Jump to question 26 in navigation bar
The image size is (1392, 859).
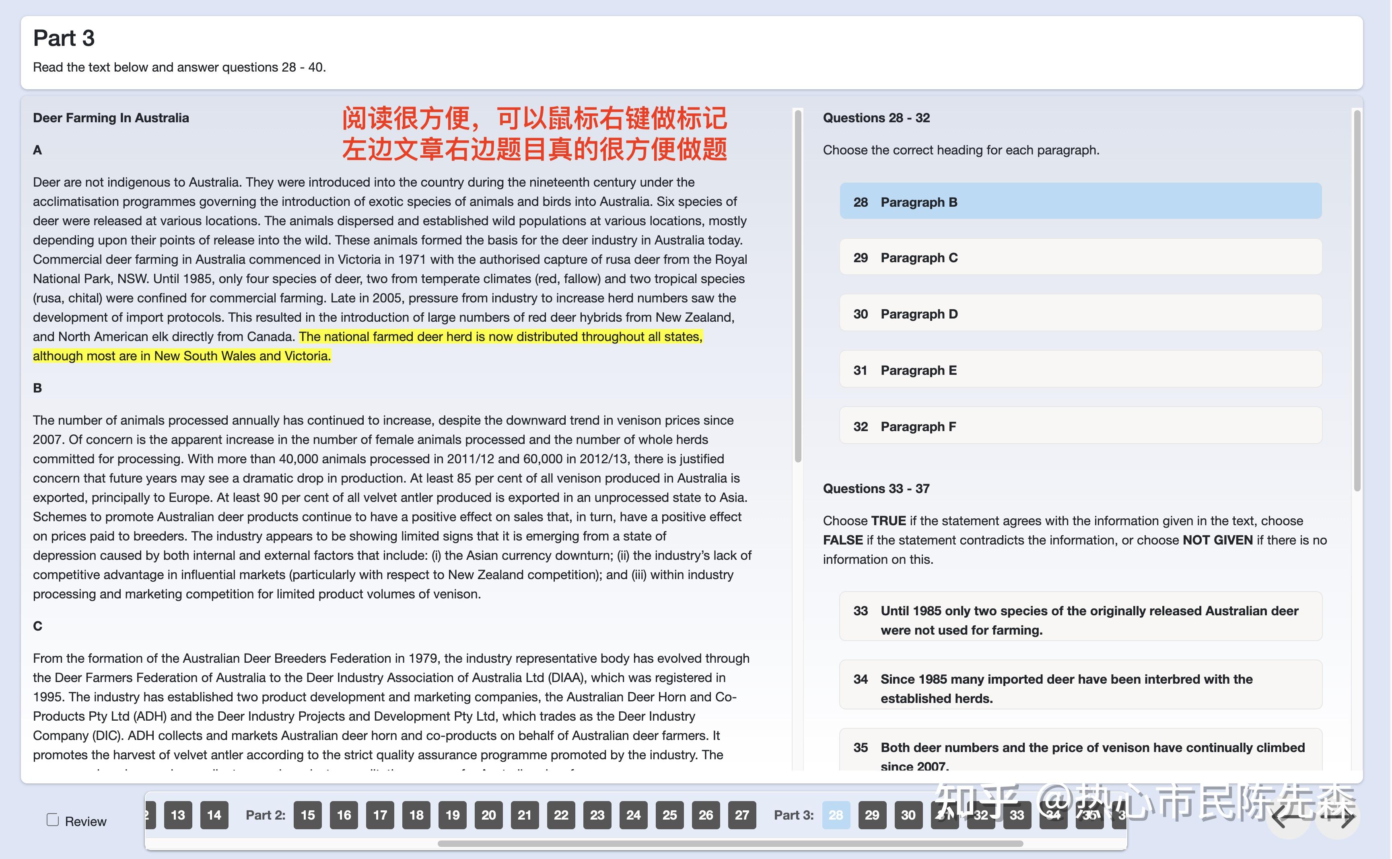tap(706, 815)
